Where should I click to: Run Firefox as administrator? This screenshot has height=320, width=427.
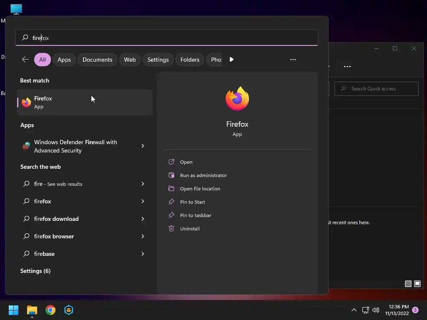pyautogui.click(x=203, y=175)
